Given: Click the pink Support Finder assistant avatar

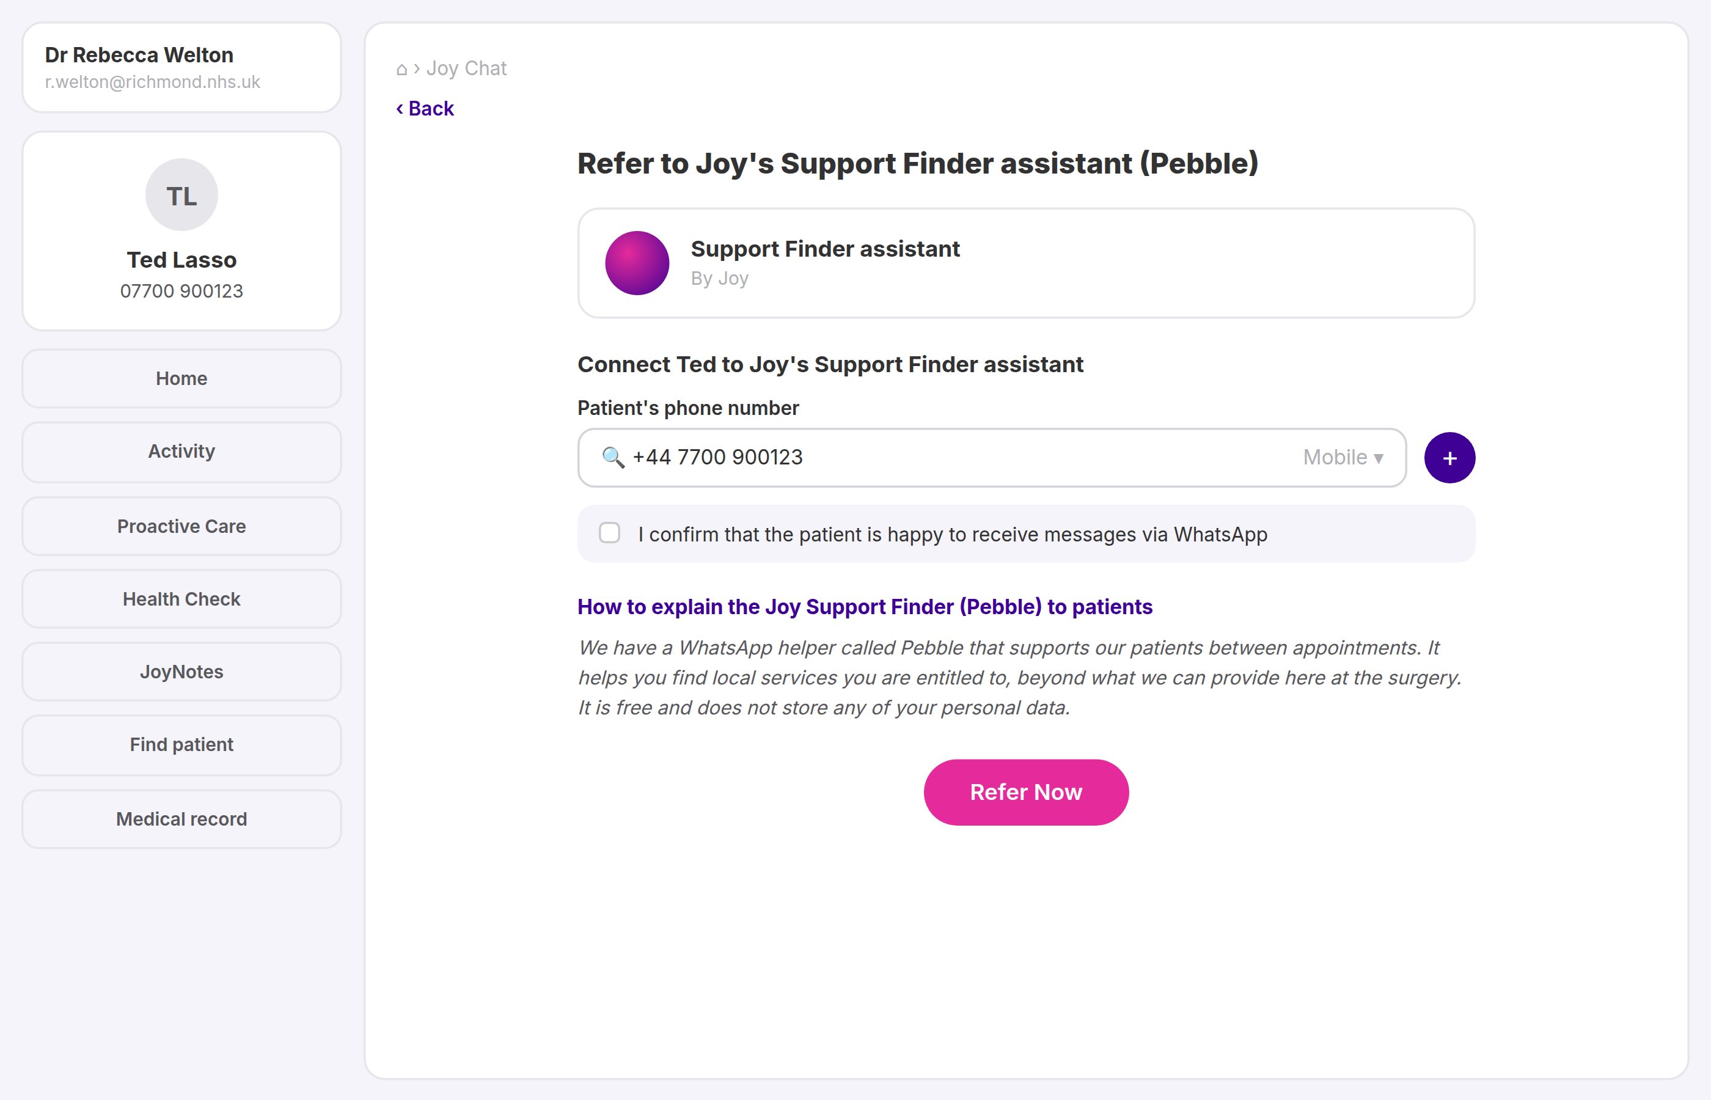Looking at the screenshot, I should (x=637, y=263).
